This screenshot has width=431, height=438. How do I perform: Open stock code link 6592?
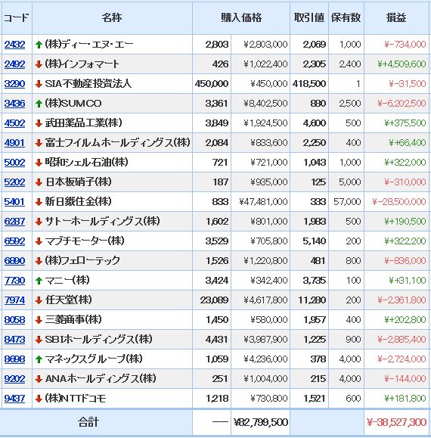point(14,241)
